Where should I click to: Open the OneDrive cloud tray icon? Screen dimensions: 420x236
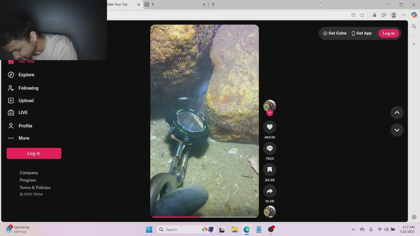pyautogui.click(x=362, y=229)
